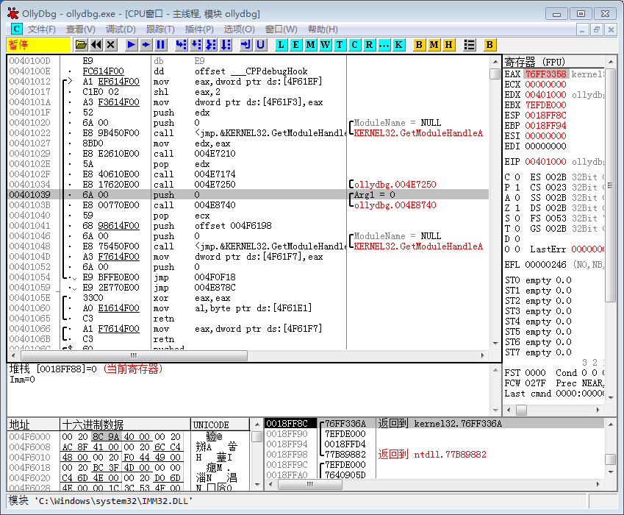Image resolution: width=624 pixels, height=515 pixels.
Task: Select EIP register value 00401000
Action: pyautogui.click(x=545, y=162)
